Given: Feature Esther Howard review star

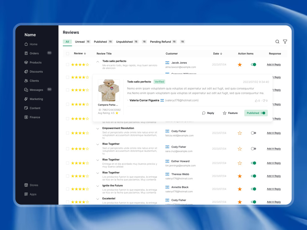Looking at the screenshot, I should tap(240, 163).
